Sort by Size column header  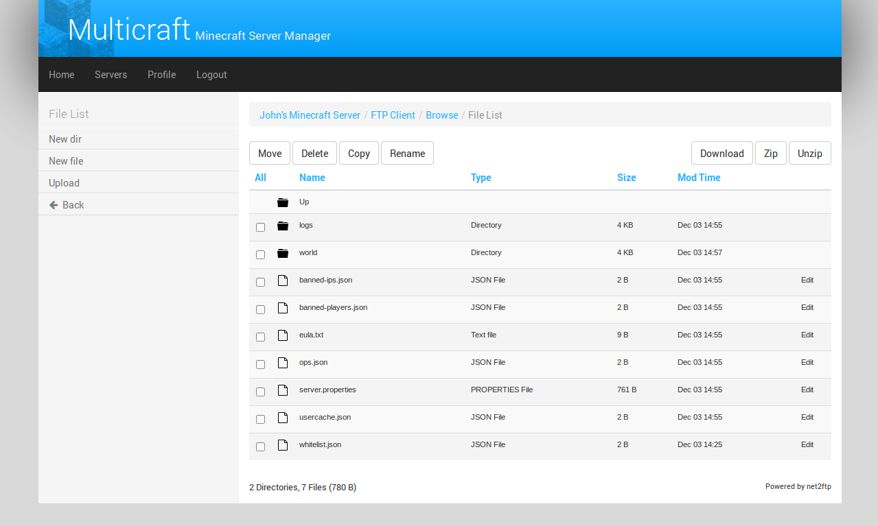tap(627, 178)
